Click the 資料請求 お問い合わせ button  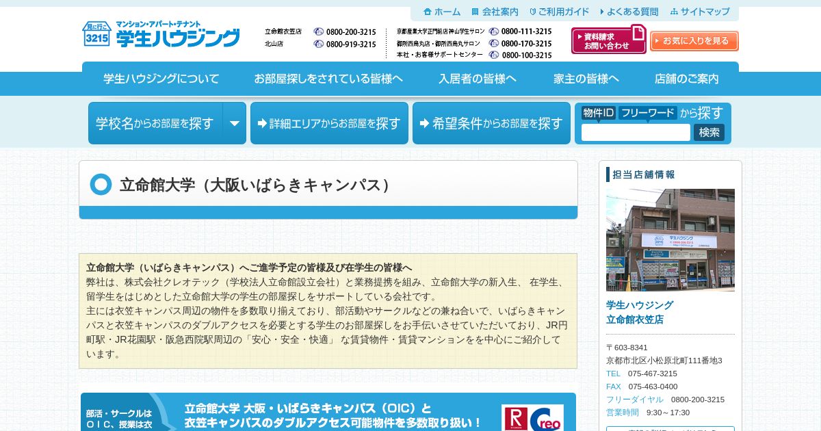pos(609,40)
